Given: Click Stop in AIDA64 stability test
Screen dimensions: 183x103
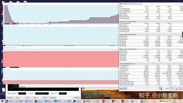Looking at the screenshot, I should click(x=17, y=98).
